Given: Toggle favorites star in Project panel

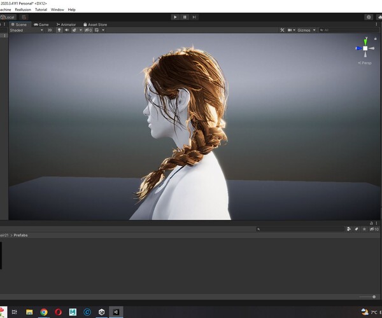Looking at the screenshot, I should point(364,229).
